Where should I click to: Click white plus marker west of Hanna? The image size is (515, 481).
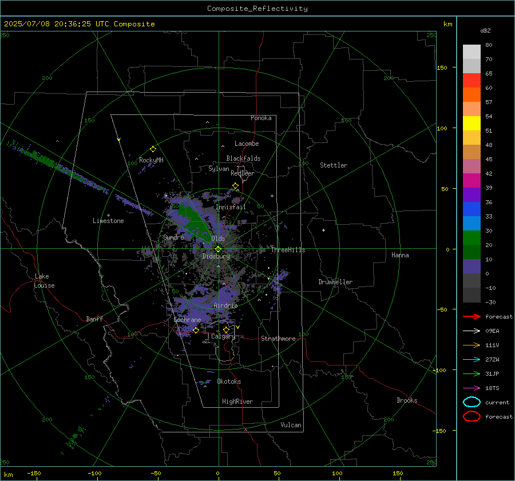pyautogui.click(x=323, y=230)
